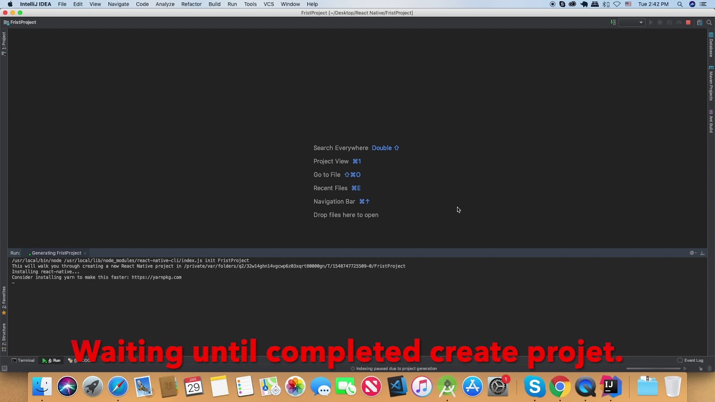Open Photos from the Dock
This screenshot has width=715, height=402.
click(x=295, y=386)
